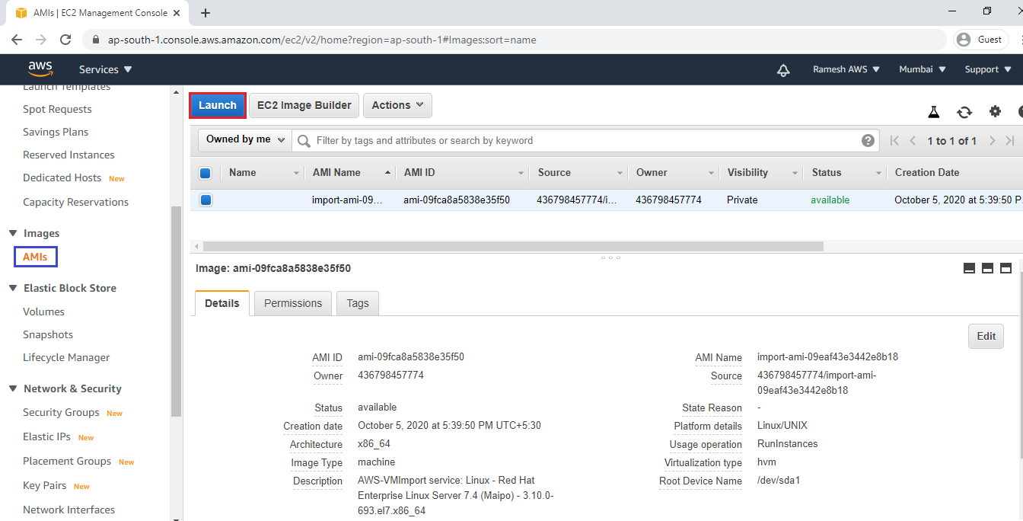Viewport: 1023px width, 521px height.
Task: Open Volumes in the sidebar
Action: coord(43,312)
